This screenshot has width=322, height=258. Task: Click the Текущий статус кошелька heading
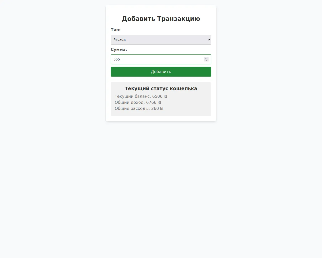pyautogui.click(x=161, y=88)
